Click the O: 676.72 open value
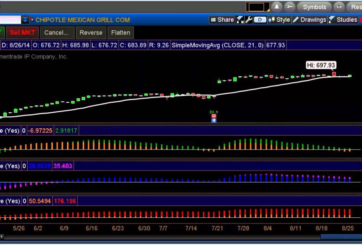This screenshot has width=362, height=245. pos(46,45)
